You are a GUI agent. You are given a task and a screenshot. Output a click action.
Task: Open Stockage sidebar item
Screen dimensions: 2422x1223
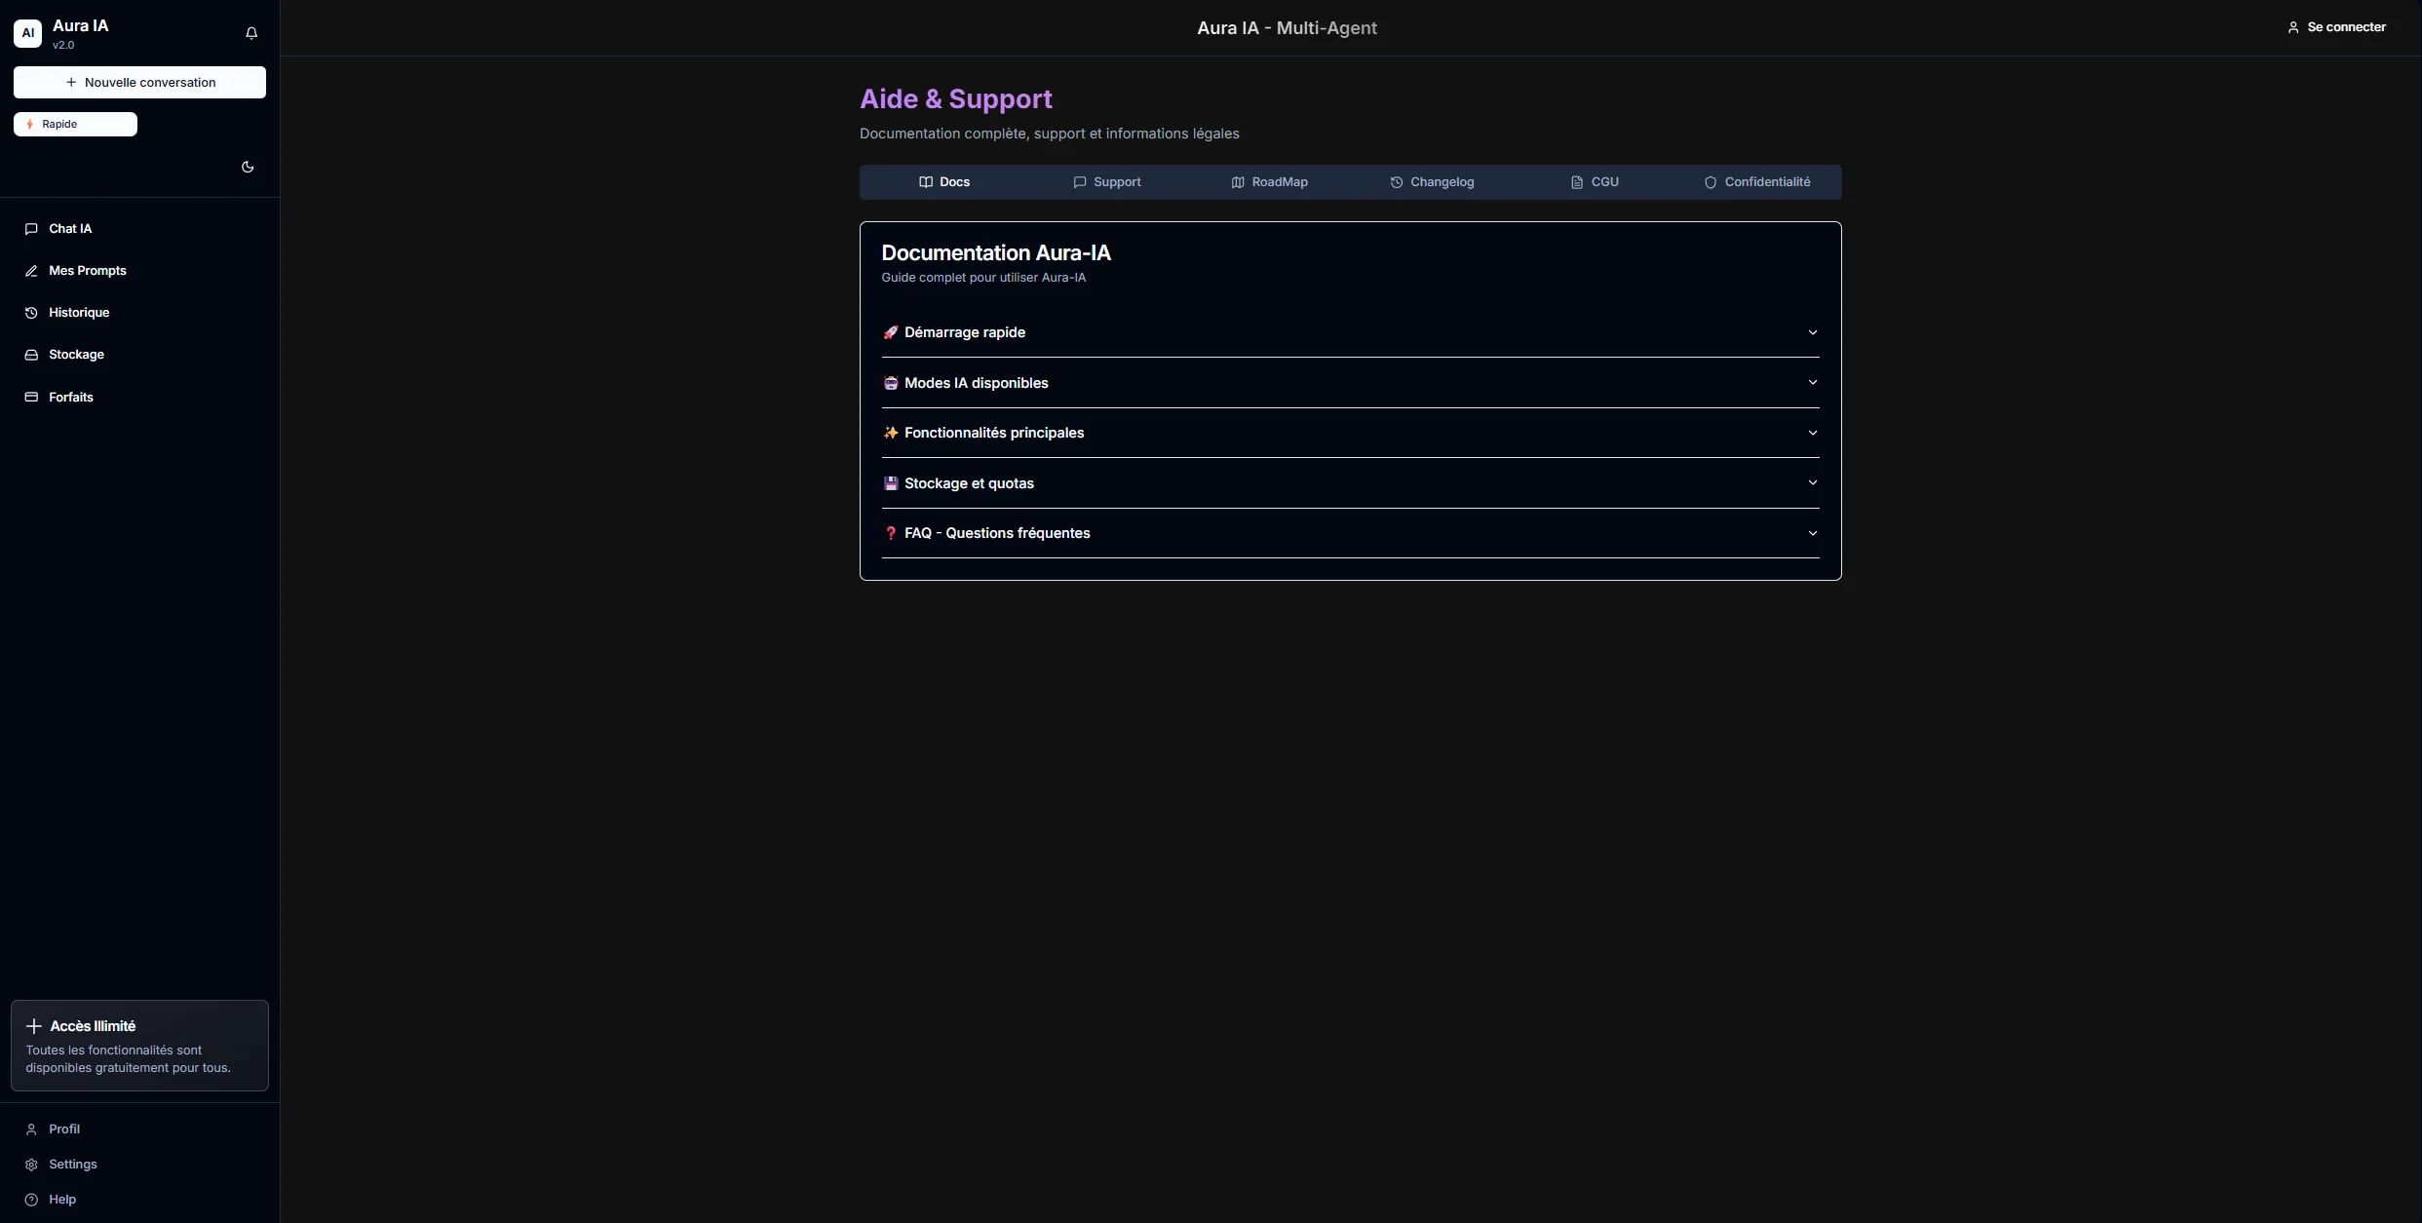(76, 355)
